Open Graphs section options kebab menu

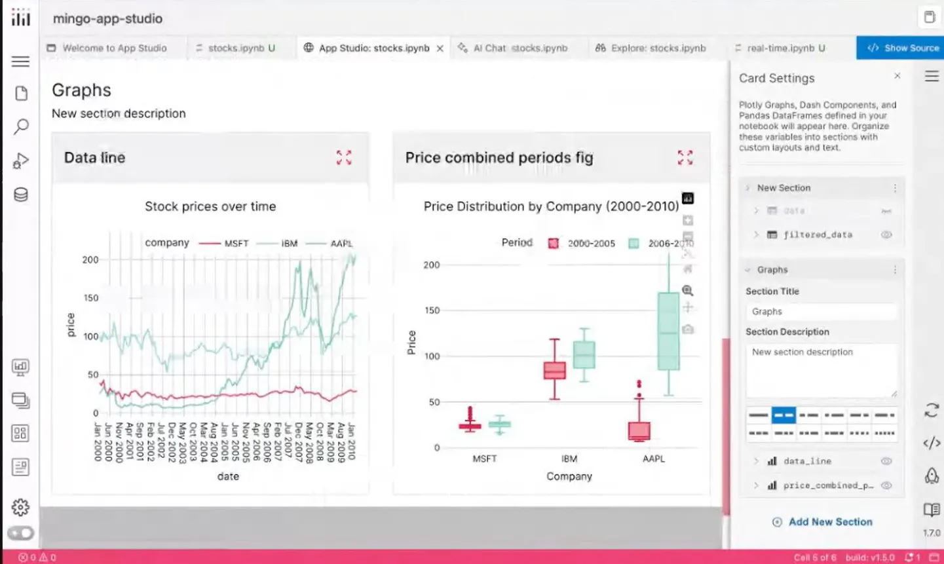(895, 270)
